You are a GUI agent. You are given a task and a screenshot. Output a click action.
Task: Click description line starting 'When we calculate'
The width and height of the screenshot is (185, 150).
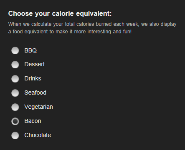tap(92, 24)
